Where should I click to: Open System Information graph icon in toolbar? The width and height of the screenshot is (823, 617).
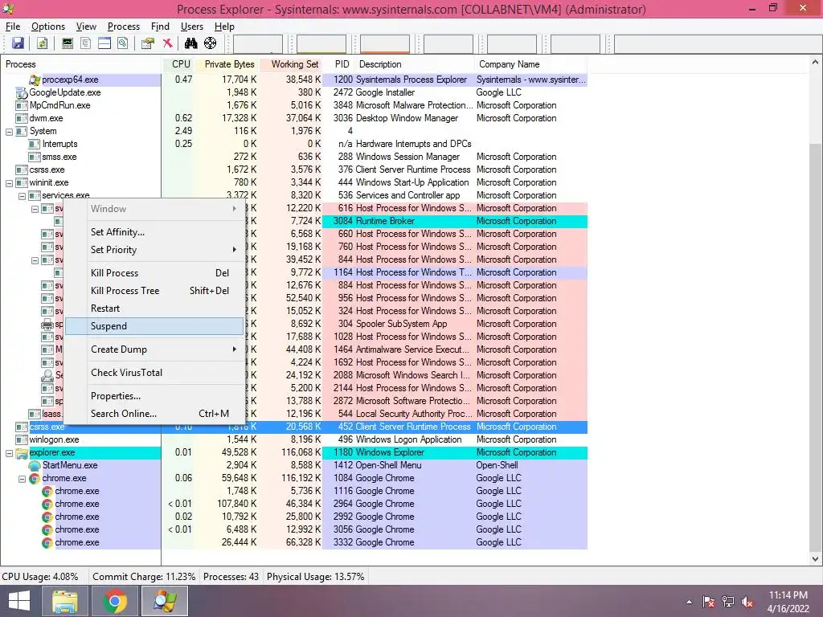pyautogui.click(x=68, y=43)
